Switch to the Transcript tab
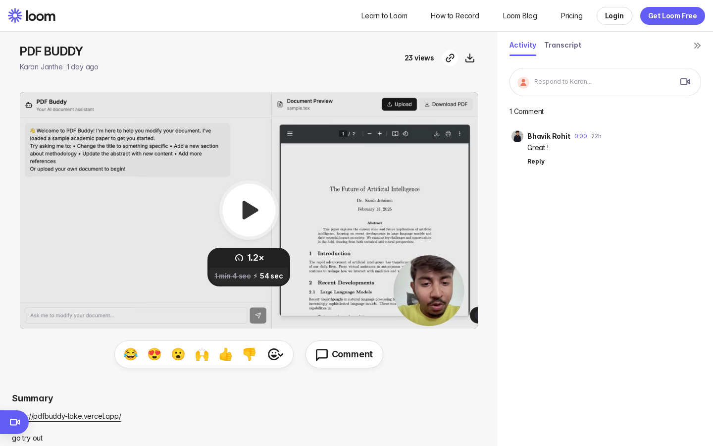The height and width of the screenshot is (446, 713). 562,45
